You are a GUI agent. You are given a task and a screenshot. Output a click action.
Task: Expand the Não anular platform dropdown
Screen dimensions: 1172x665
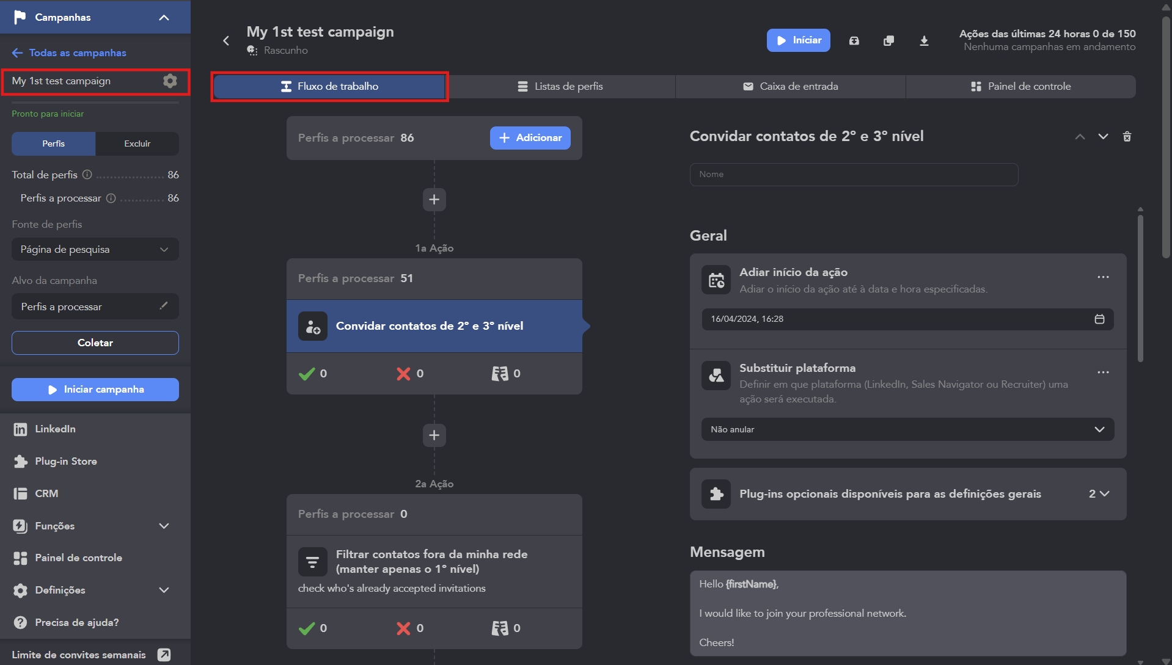pos(907,429)
